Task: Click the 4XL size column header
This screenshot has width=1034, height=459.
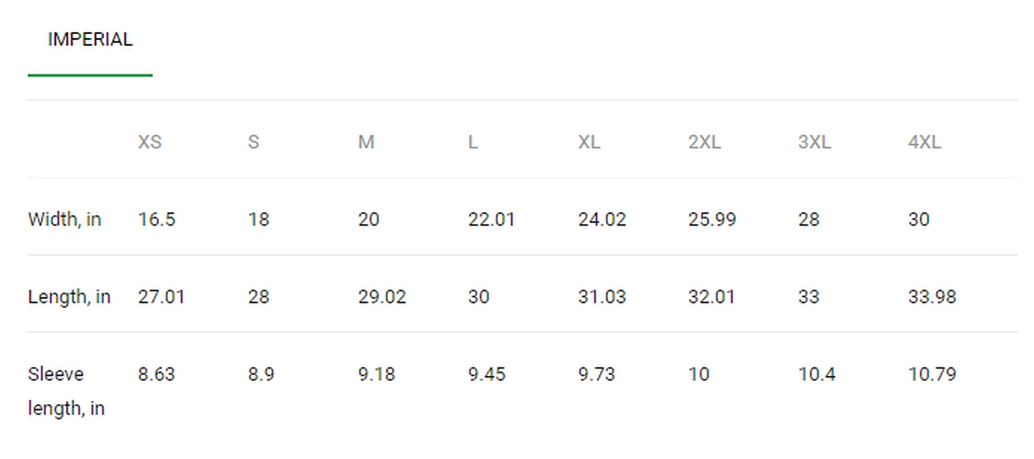Action: (x=924, y=142)
